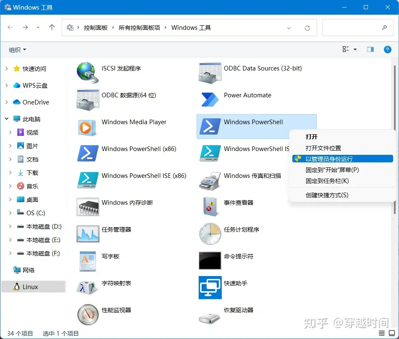The height and width of the screenshot is (339, 399).
Task: Open the 组织 dropdown menu
Action: pos(18,50)
